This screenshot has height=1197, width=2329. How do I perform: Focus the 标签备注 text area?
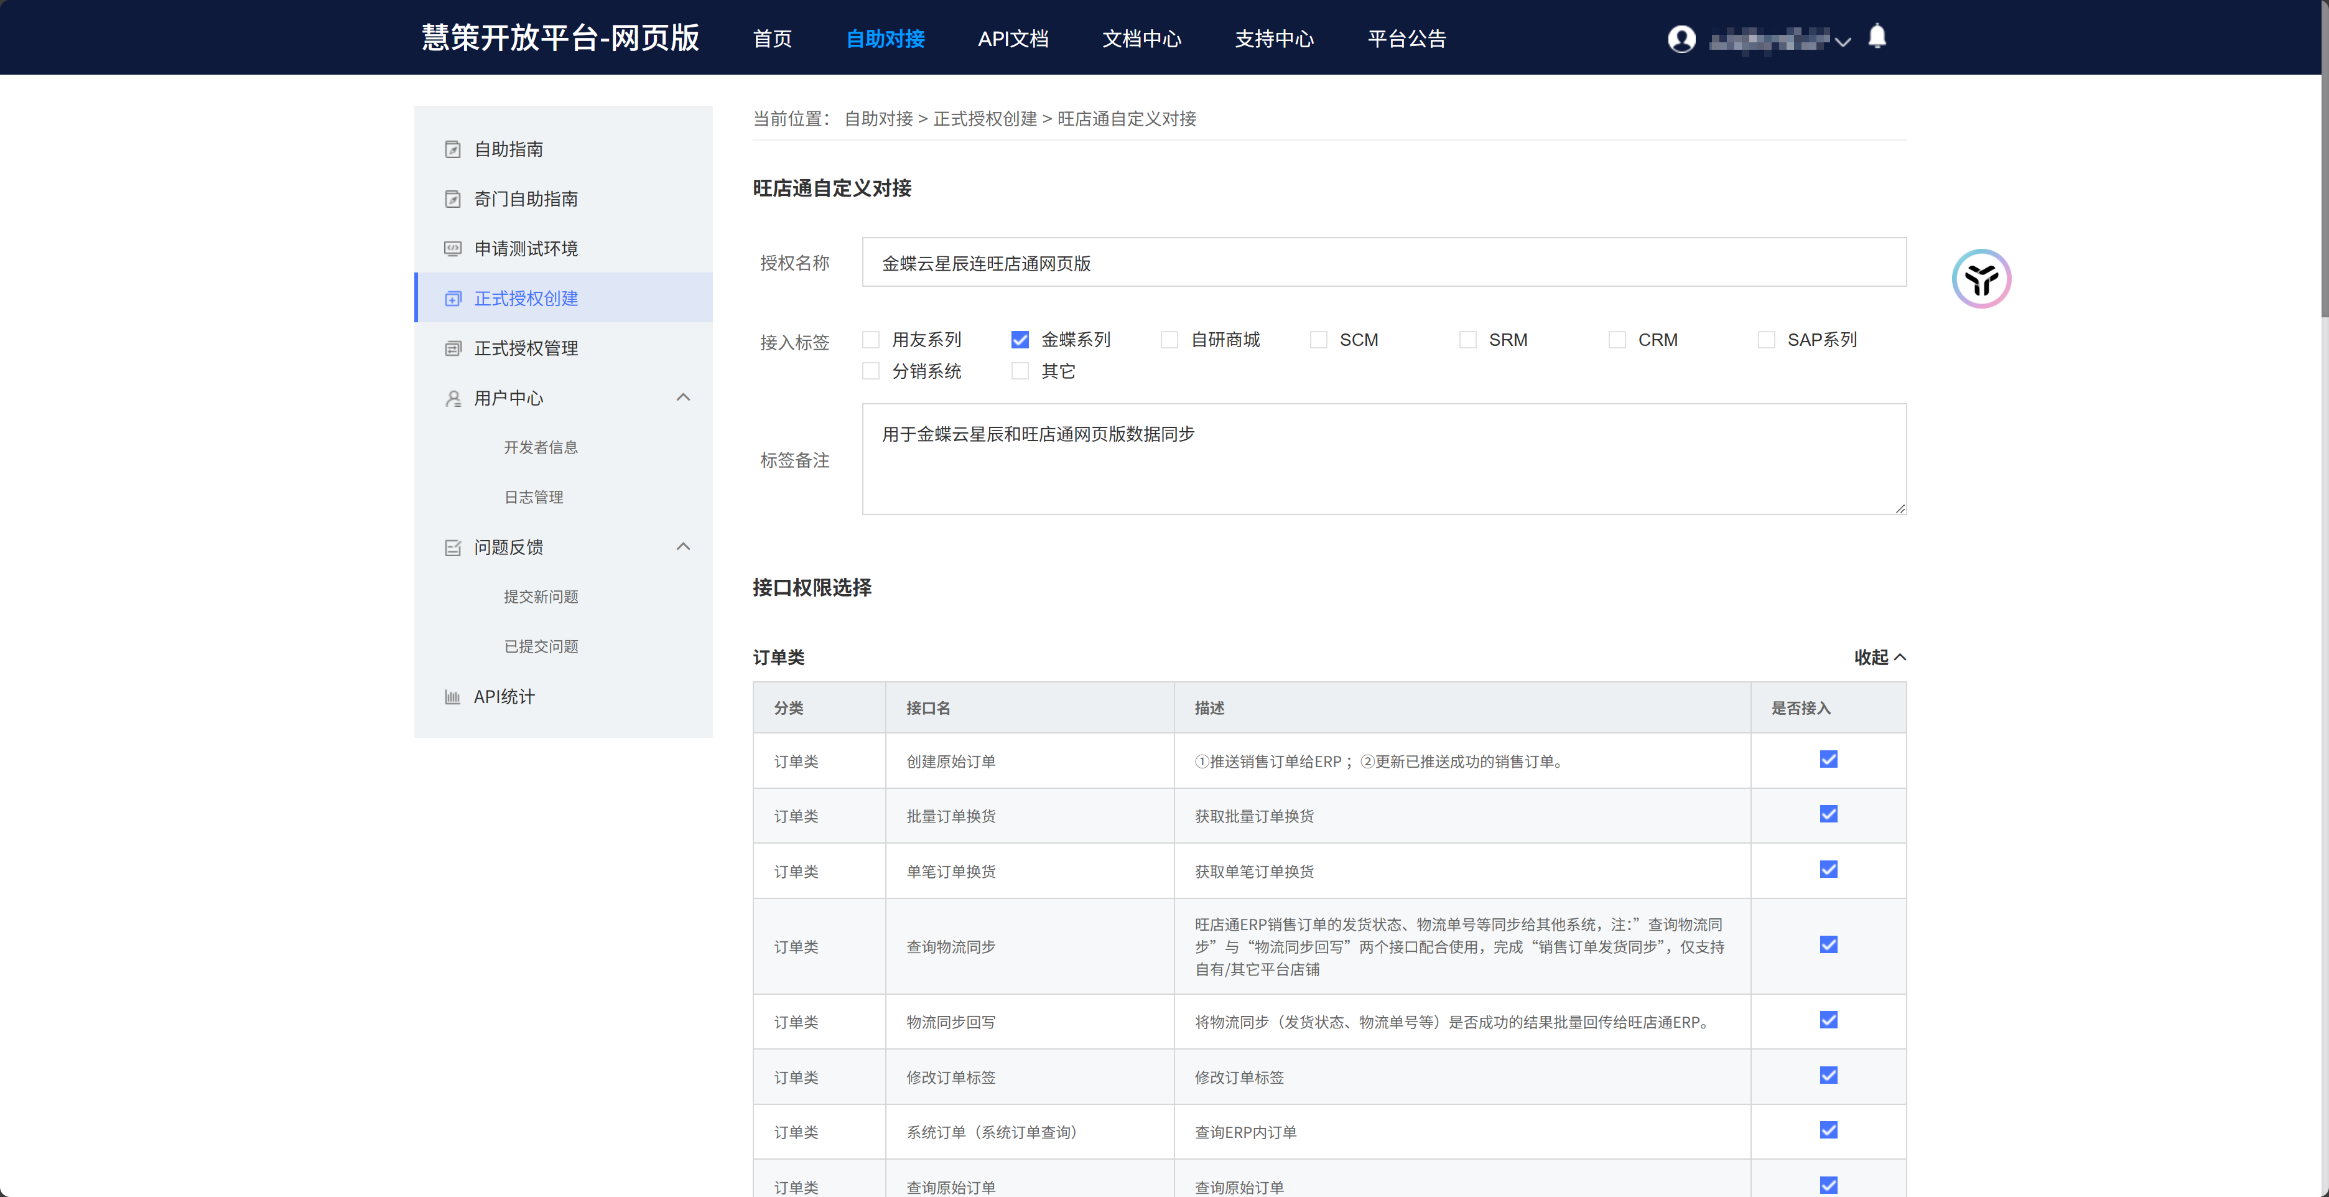(x=1384, y=459)
